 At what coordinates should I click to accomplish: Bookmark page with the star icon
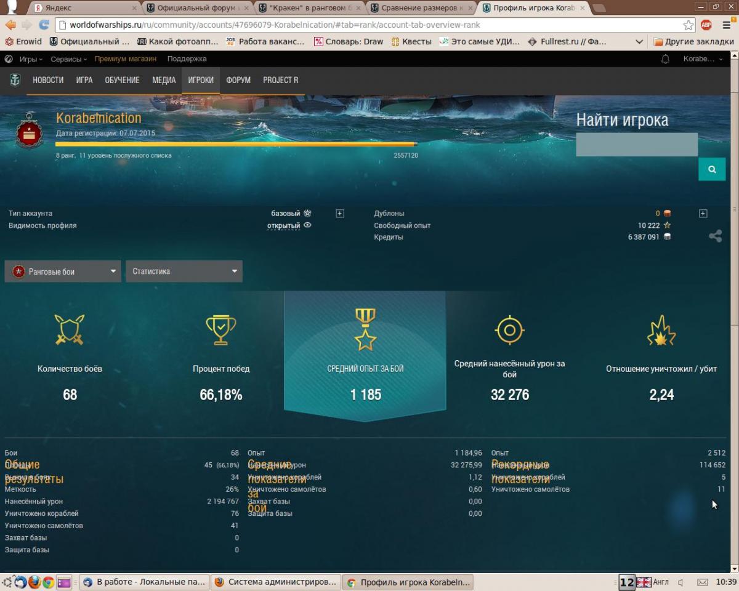(x=688, y=25)
